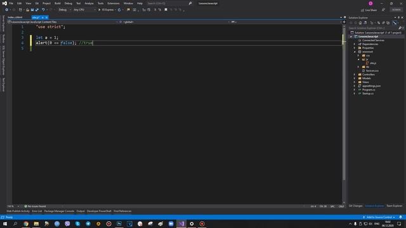Open Google Chrome from the taskbar
406x228 pixels.
[26, 224]
